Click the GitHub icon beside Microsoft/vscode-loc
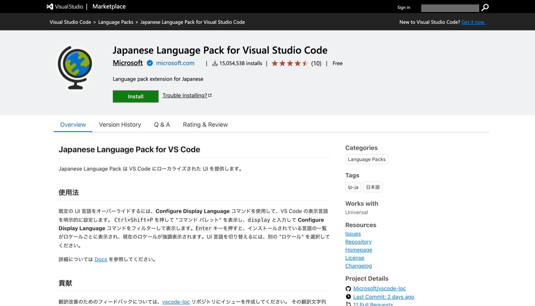This screenshot has width=535, height=306. pyautogui.click(x=348, y=289)
